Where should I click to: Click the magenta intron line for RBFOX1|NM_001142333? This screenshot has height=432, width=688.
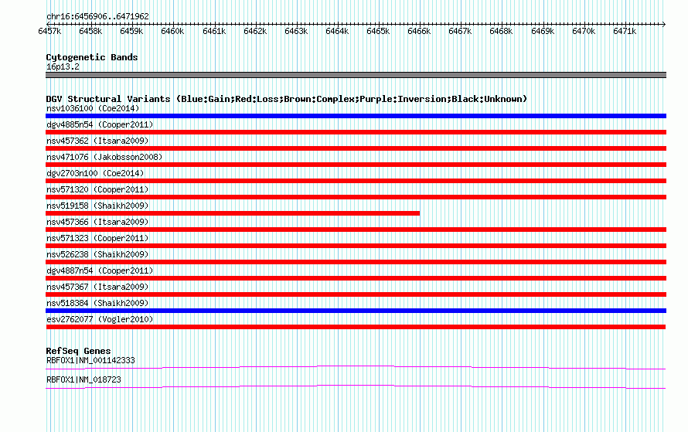[356, 368]
